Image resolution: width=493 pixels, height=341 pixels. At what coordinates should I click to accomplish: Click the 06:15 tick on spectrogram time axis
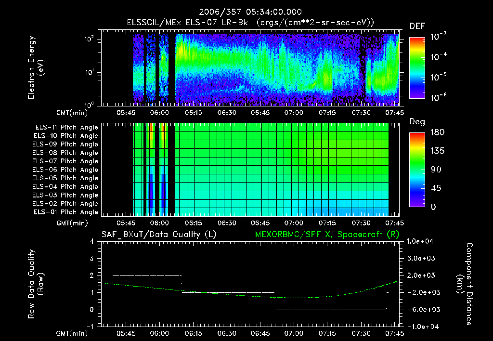[x=194, y=113]
